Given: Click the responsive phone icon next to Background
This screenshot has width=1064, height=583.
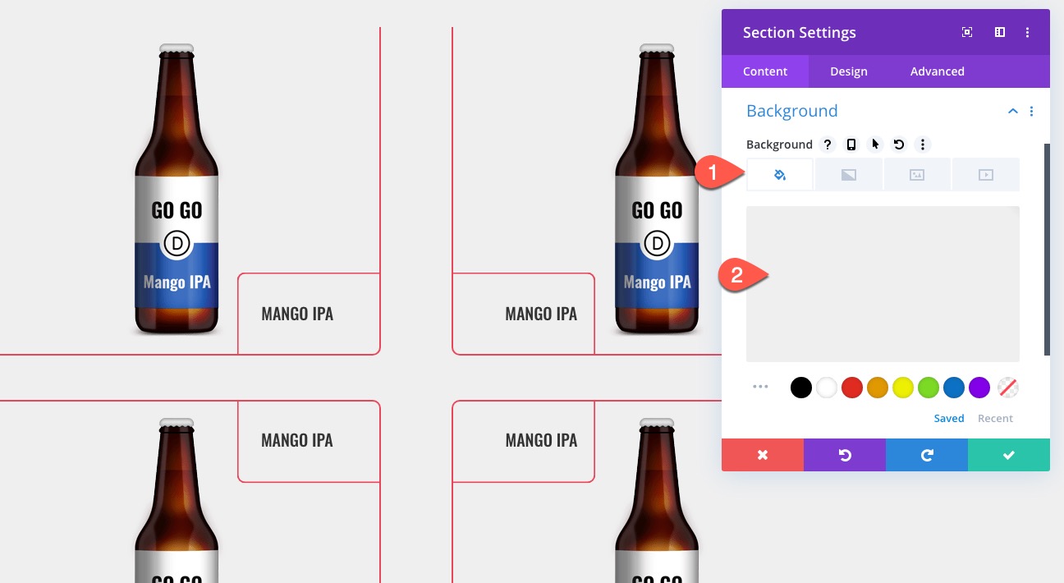Looking at the screenshot, I should pyautogui.click(x=851, y=145).
